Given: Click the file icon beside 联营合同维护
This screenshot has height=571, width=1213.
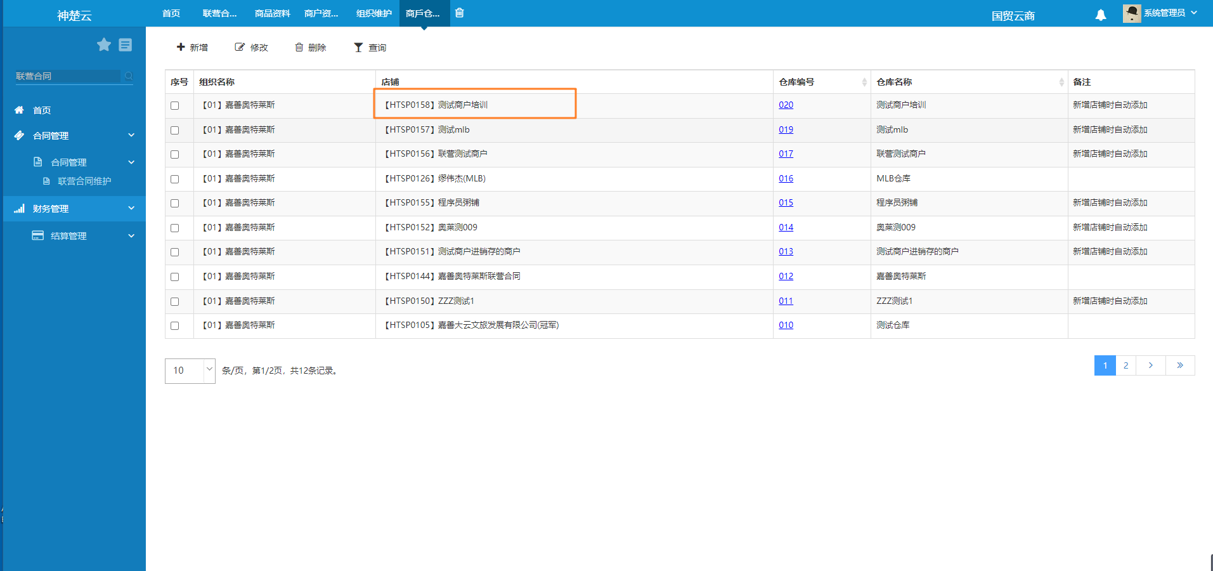Looking at the screenshot, I should tap(46, 181).
